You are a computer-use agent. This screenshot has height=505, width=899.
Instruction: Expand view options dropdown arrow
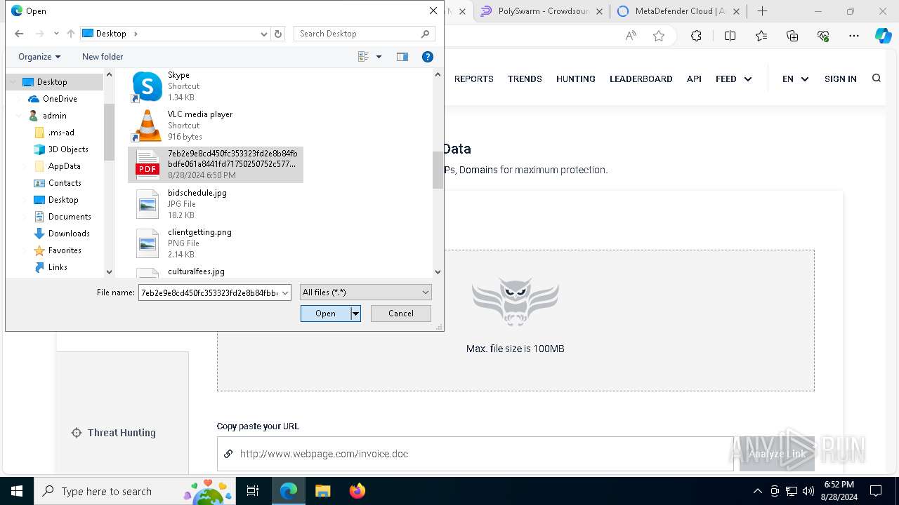click(379, 57)
